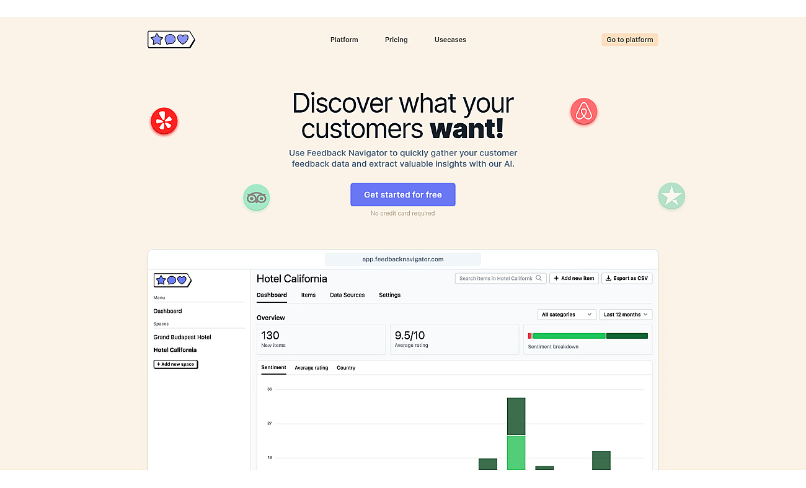
Task: Click the search magnifier icon
Action: coord(539,278)
